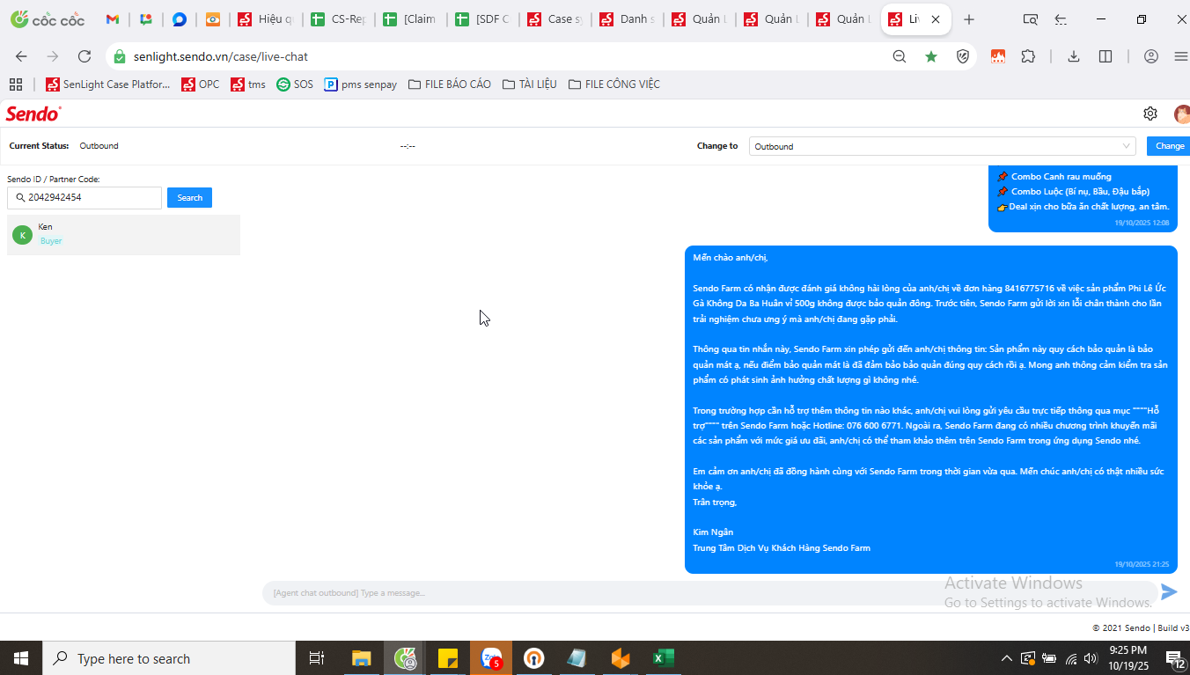Click the 19/10/2025 21:25 timestamp
This screenshot has height=675, width=1190.
[x=1142, y=564]
